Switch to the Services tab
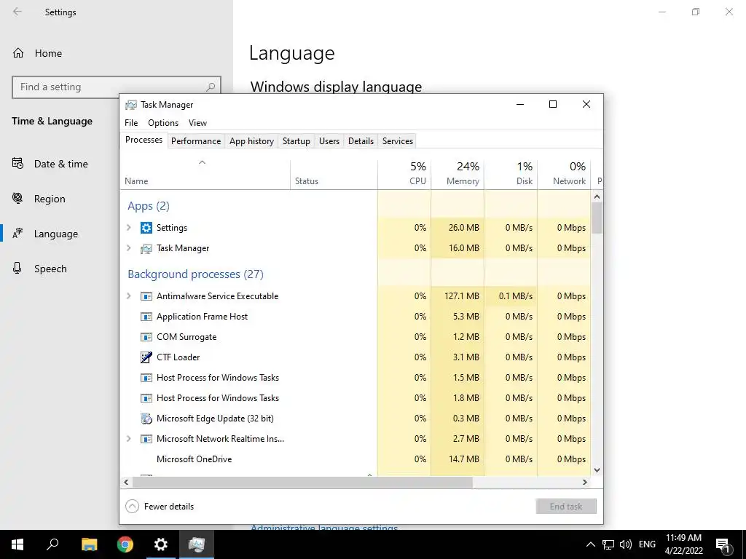 (398, 141)
